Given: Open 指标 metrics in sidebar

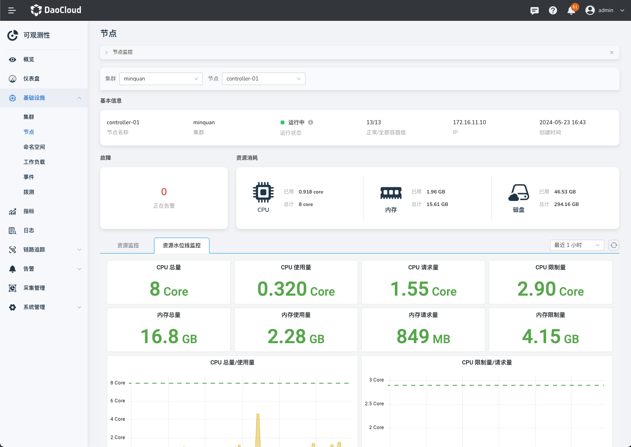Looking at the screenshot, I should pos(29,211).
